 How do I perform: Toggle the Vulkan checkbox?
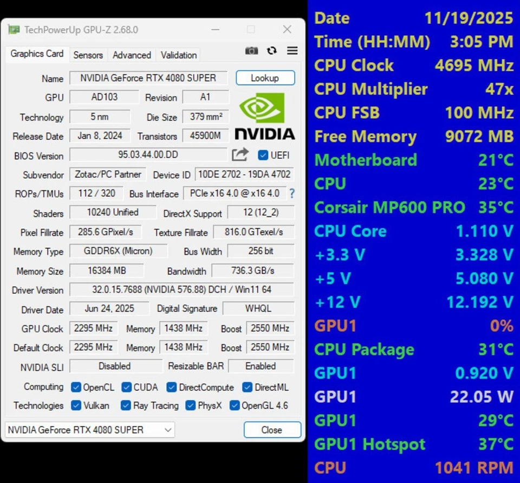pyautogui.click(x=76, y=405)
